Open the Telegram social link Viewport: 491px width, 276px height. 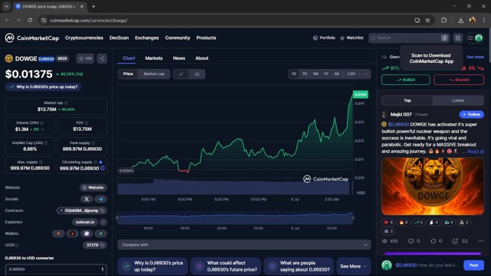coord(101,199)
